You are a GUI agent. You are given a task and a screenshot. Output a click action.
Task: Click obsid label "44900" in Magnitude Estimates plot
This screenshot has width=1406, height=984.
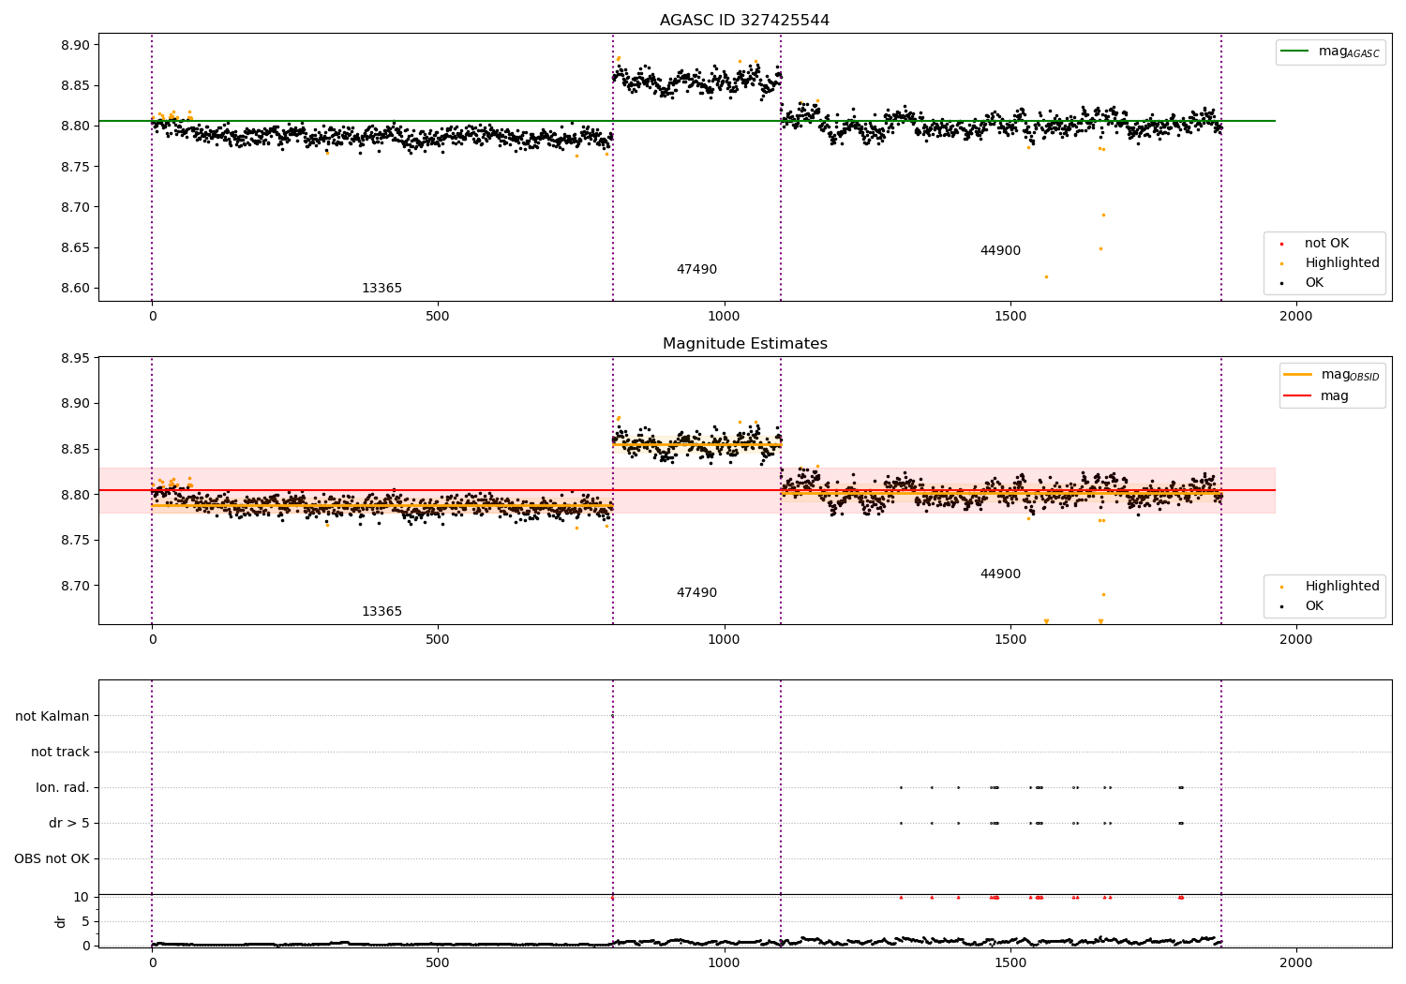pos(1000,574)
